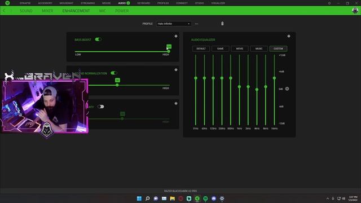Screen dimensions: 361x203
Task: Toggle Bass Boost switch off
Action: [98, 39]
